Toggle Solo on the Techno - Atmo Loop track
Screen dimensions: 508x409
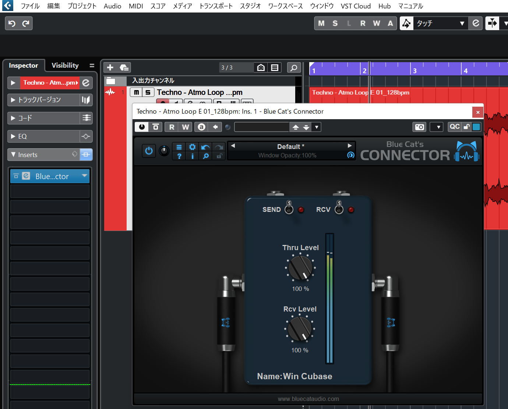148,92
